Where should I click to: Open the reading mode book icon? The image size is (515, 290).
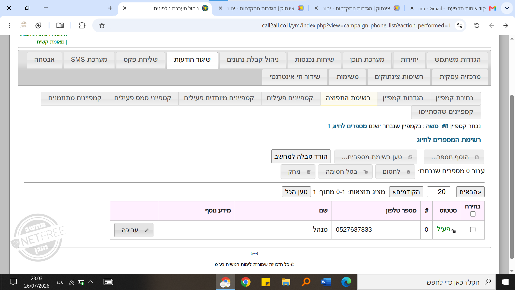[x=60, y=26]
